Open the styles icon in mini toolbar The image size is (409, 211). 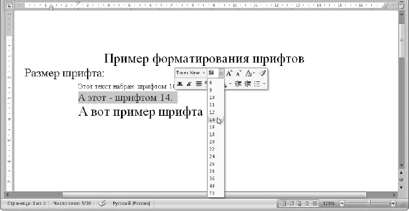coord(249,73)
